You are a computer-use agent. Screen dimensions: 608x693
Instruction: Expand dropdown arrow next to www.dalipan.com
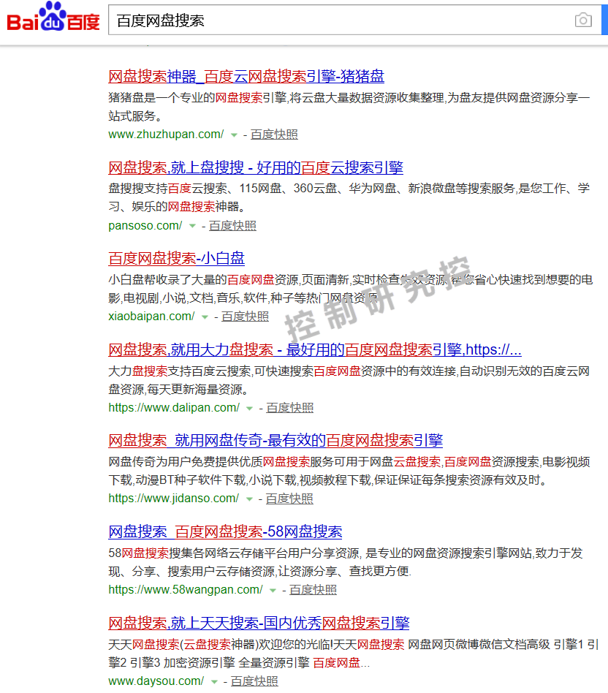pyautogui.click(x=249, y=409)
